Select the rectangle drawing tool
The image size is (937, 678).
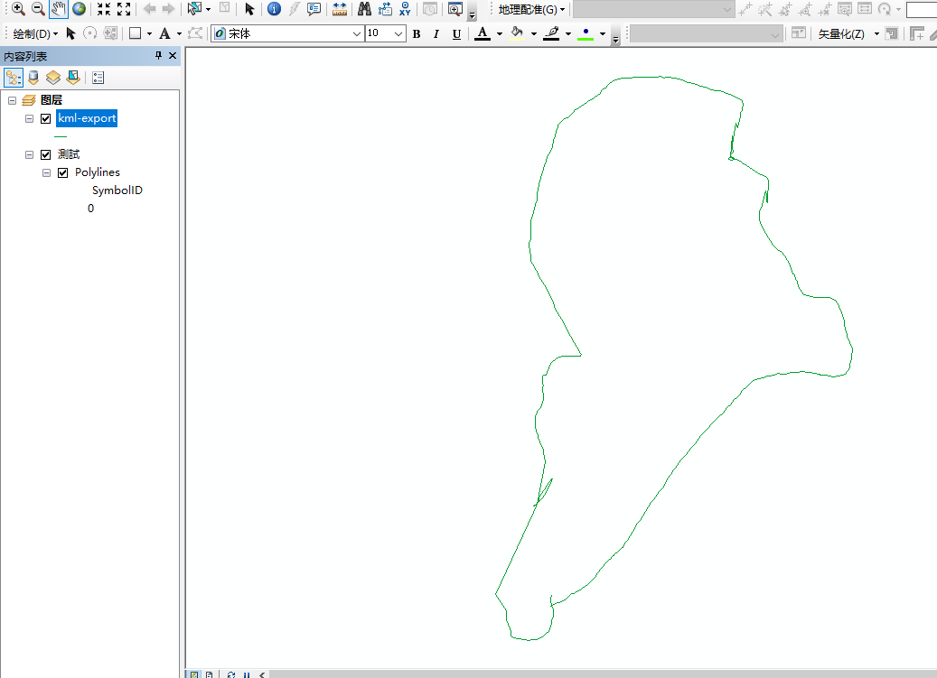[135, 33]
